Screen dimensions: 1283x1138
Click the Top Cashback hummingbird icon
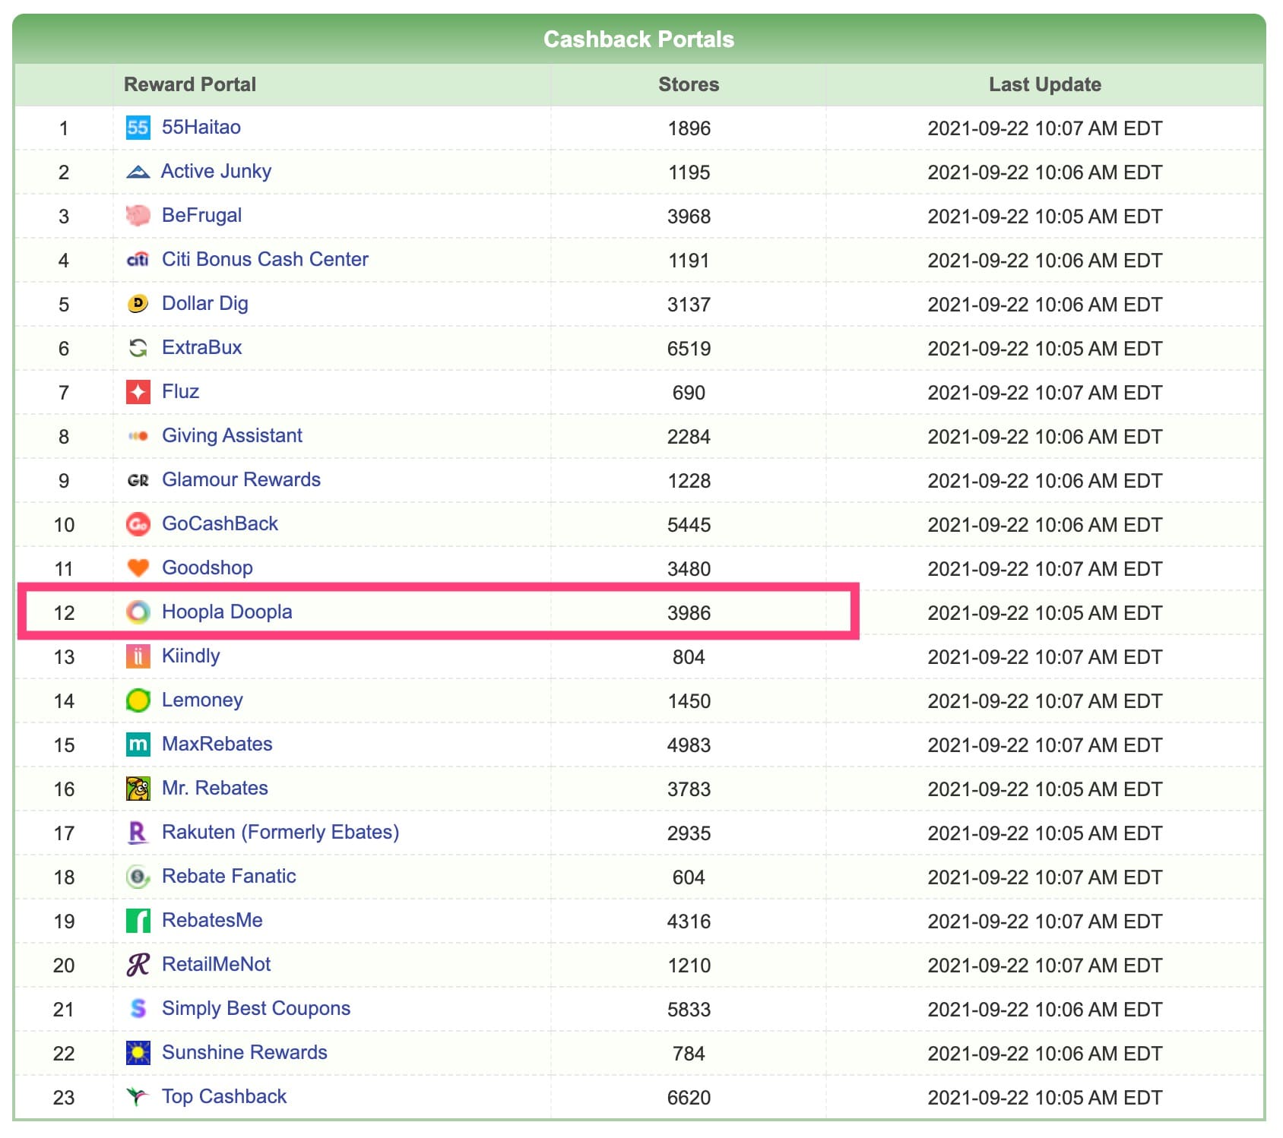[138, 1097]
